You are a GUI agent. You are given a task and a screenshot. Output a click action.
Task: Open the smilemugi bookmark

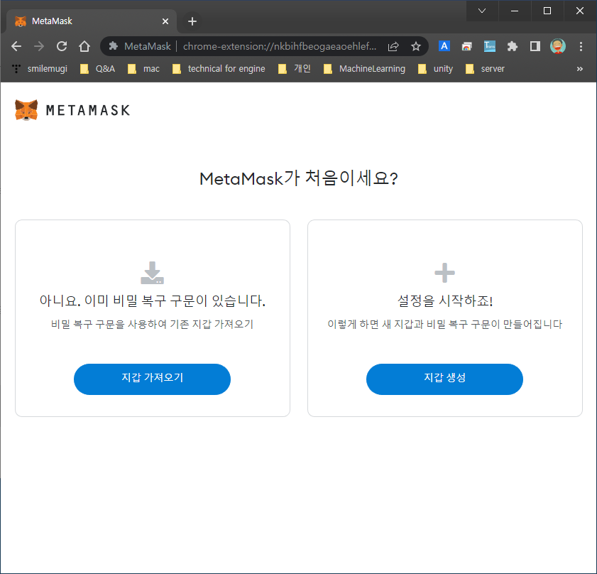pos(40,69)
